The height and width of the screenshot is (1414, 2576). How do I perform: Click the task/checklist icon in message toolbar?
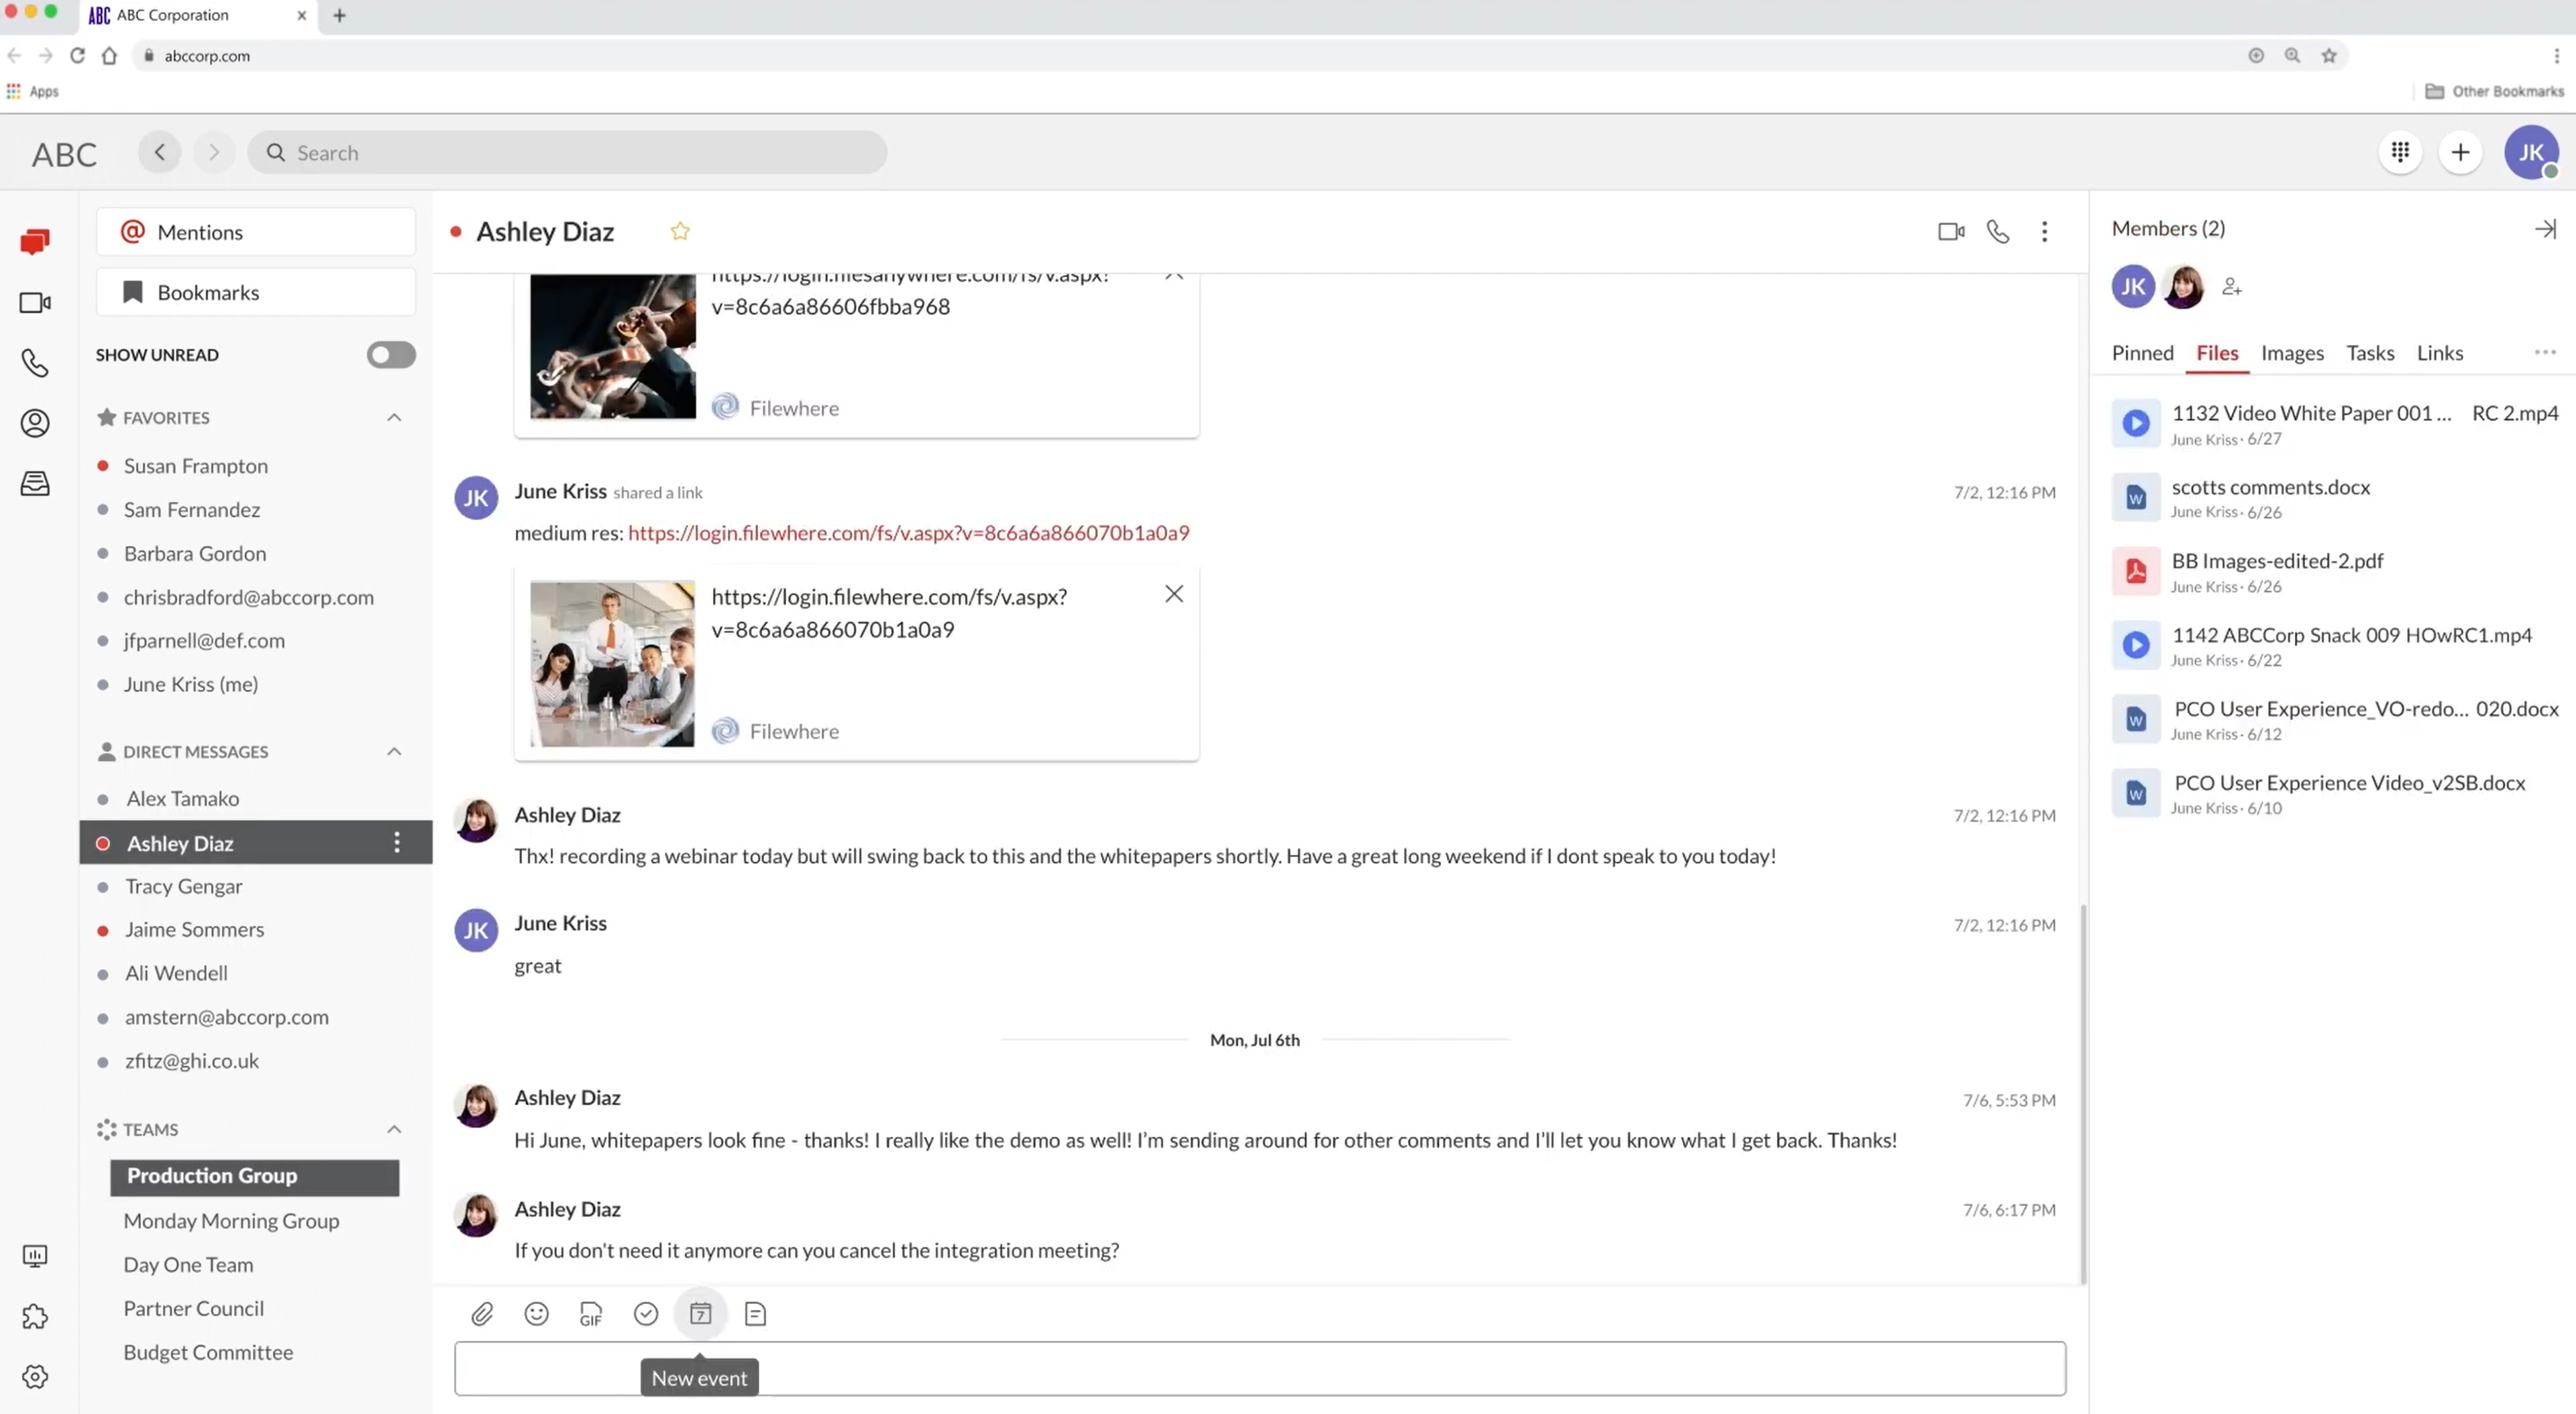tap(646, 1313)
